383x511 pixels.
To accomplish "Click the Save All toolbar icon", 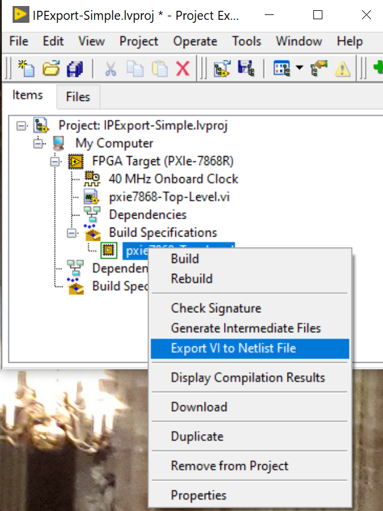I will click(x=75, y=69).
